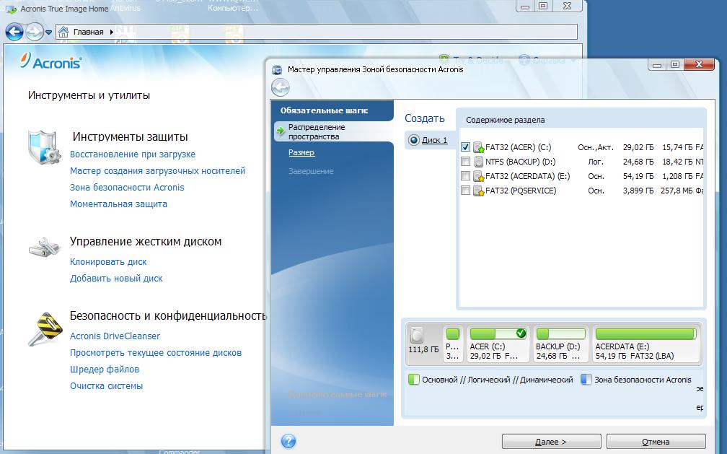Click the home icon in the address bar

coord(63,32)
